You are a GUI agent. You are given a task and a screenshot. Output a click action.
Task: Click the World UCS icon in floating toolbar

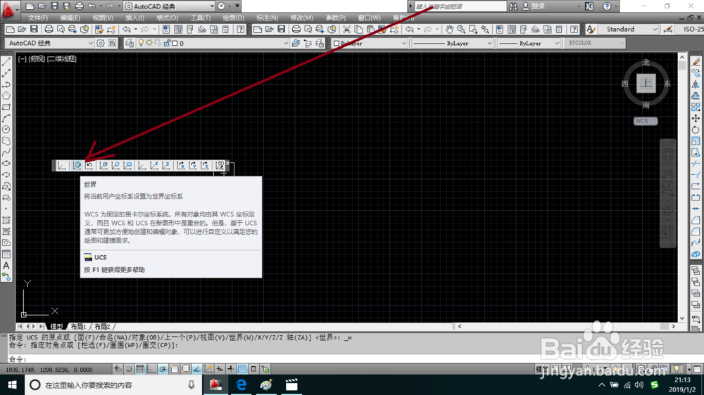[x=77, y=165]
